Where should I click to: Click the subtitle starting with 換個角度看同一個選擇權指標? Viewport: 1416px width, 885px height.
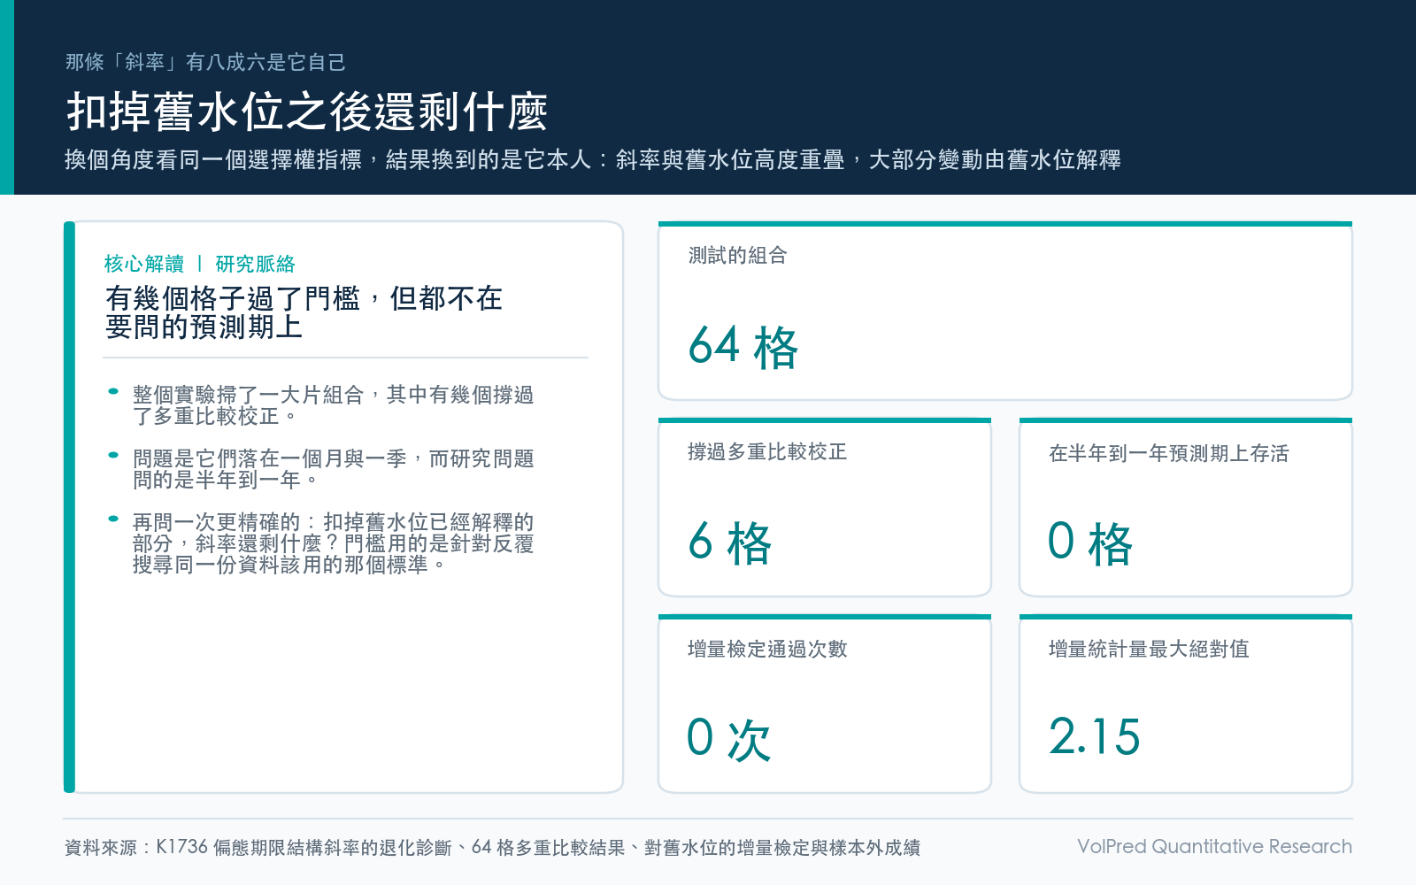[593, 159]
